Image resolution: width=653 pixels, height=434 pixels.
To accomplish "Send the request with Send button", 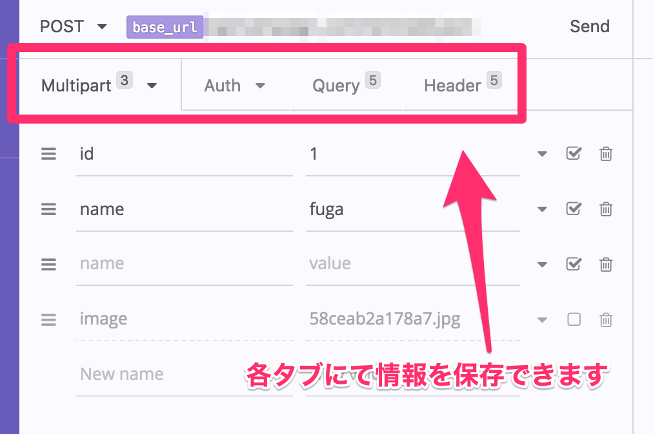I will coord(590,26).
